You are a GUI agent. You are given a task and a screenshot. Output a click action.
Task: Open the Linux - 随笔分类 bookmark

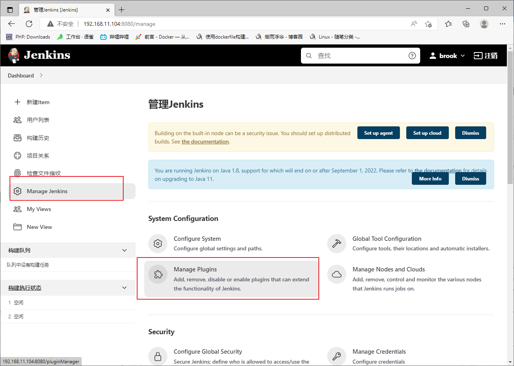335,37
